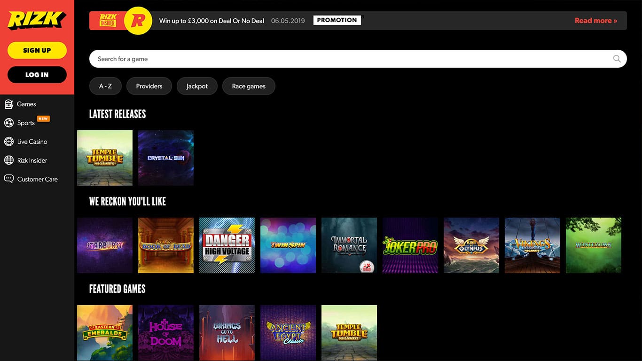Open the Ancient Egypt Classic game

tap(288, 333)
